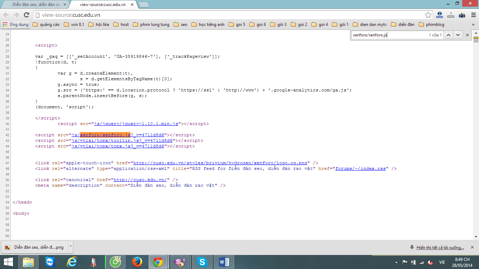This screenshot has width=479, height=269.
Task: Show more bookmarks chevron
Action: (473, 25)
